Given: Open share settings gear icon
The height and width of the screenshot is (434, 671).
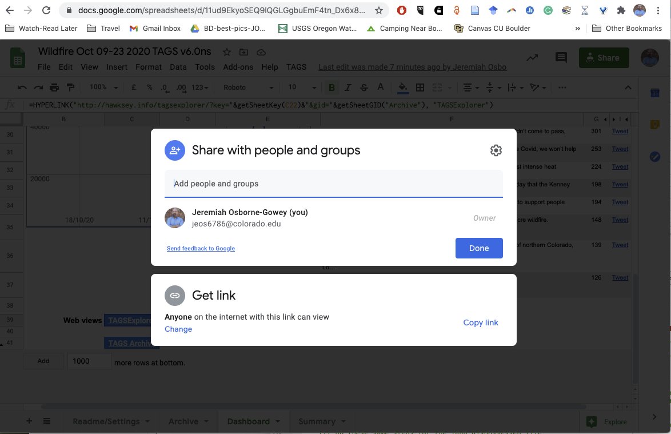Looking at the screenshot, I should click(496, 150).
